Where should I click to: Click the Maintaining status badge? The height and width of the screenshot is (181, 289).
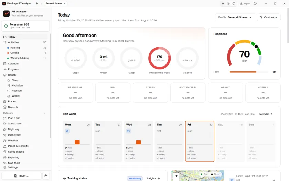click(x=135, y=179)
